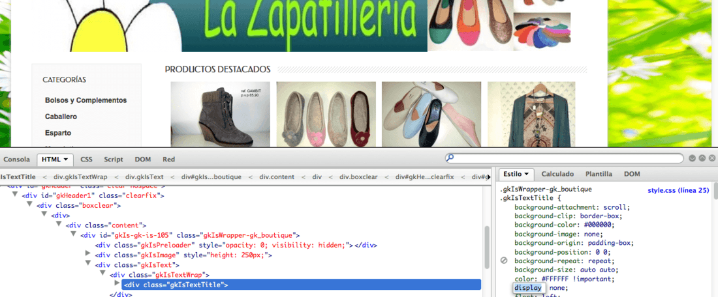This screenshot has width=718, height=297.
Task: Open the felt slippers product thumbnail
Action: (326, 114)
